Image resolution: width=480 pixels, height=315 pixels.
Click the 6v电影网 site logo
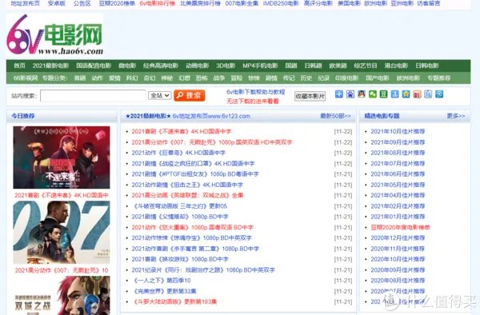click(x=54, y=34)
